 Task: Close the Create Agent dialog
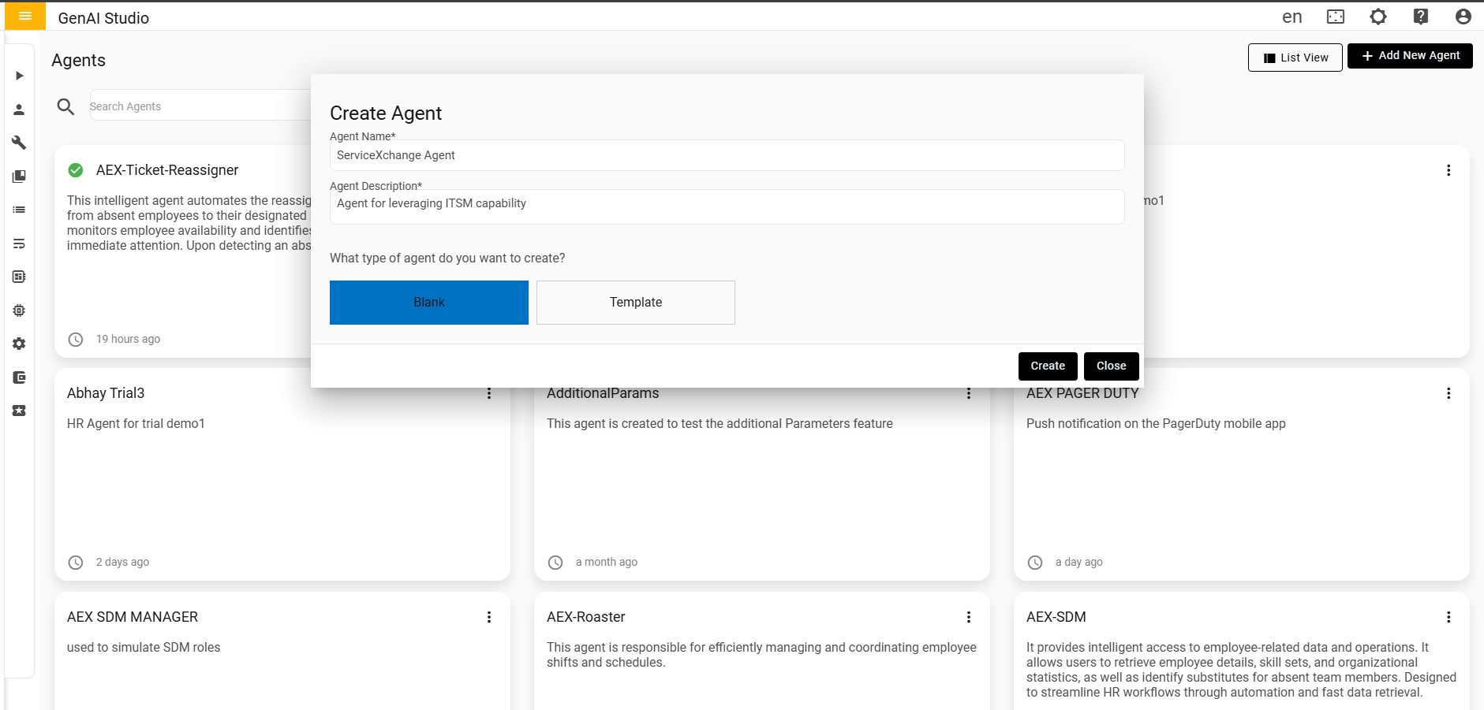[1111, 366]
